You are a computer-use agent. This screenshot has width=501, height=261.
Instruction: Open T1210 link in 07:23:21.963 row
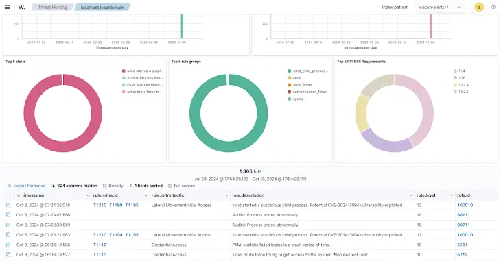(100, 235)
